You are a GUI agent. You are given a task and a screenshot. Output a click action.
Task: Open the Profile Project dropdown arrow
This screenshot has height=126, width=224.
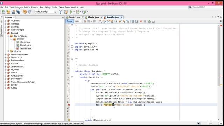coord(87,12)
